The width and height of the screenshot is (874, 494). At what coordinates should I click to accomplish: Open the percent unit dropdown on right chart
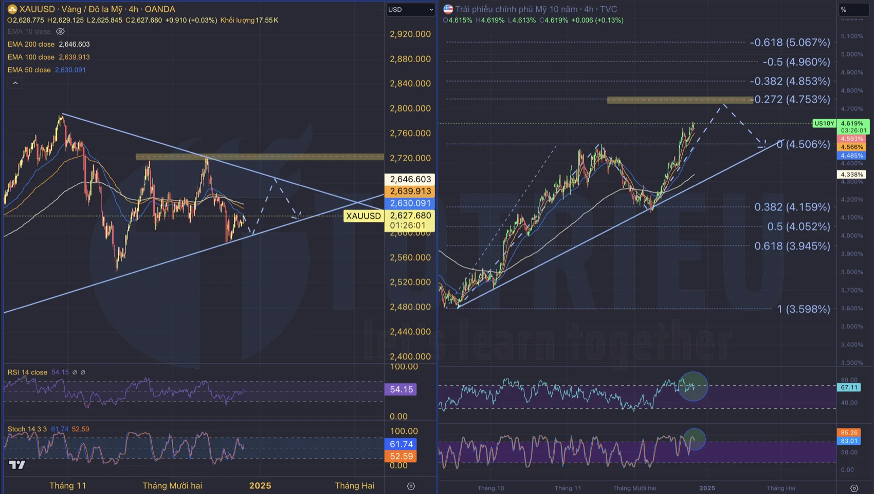point(853,9)
